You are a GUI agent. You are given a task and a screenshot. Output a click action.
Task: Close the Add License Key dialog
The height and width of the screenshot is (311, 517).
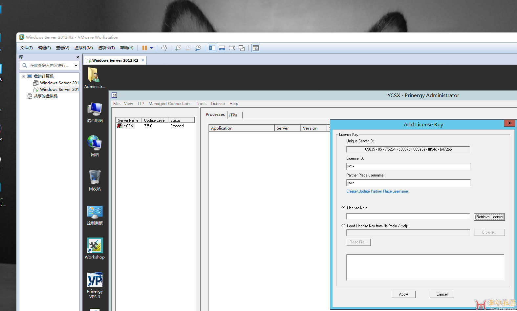509,123
